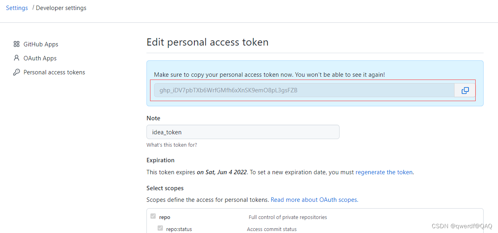The image size is (498, 233).
Task: Click the Edit personal access token heading
Action: click(207, 42)
